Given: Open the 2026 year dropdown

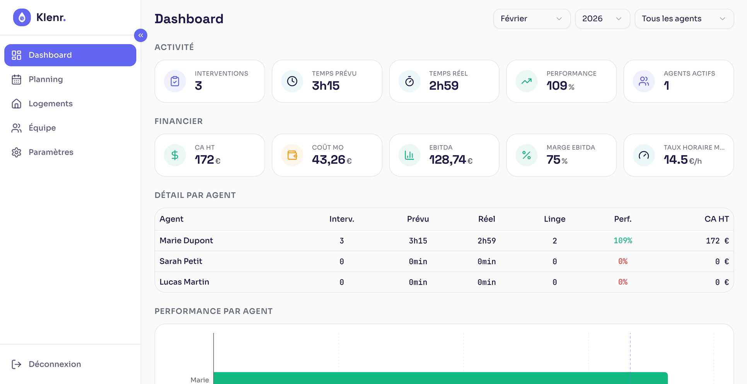Looking at the screenshot, I should pyautogui.click(x=602, y=19).
